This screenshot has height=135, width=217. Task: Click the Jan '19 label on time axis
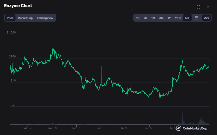pos(101,128)
